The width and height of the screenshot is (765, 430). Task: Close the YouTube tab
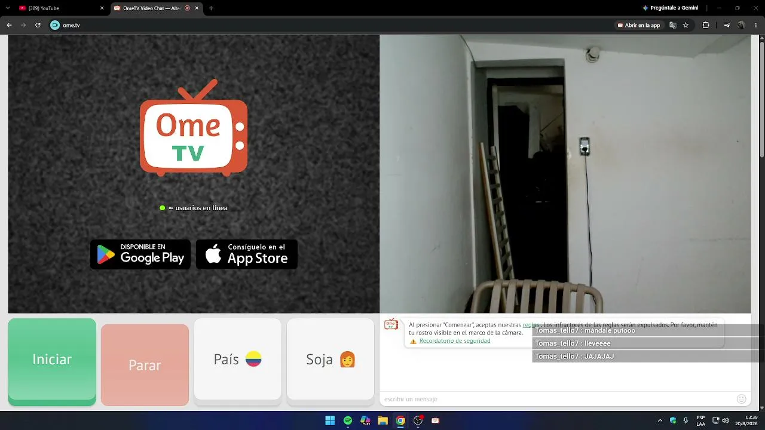(102, 8)
